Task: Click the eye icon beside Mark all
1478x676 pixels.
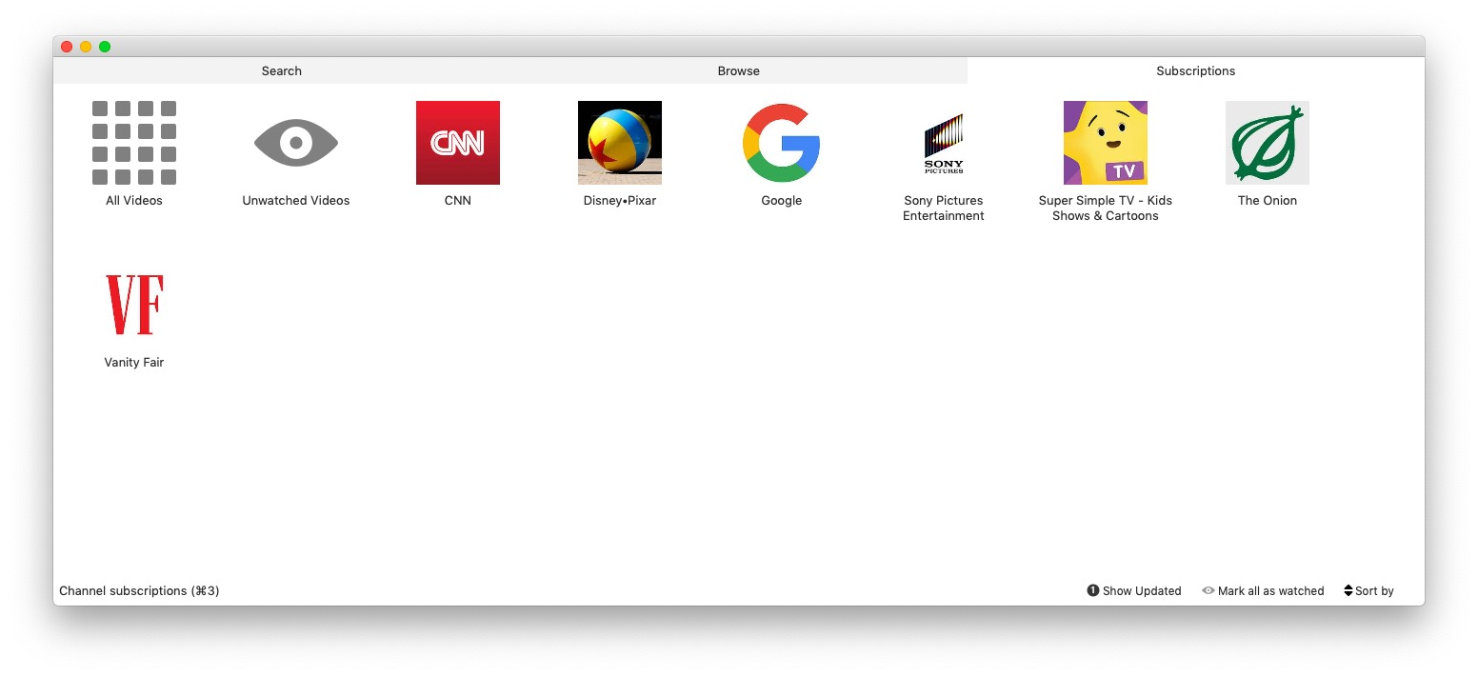Action: click(x=1208, y=590)
